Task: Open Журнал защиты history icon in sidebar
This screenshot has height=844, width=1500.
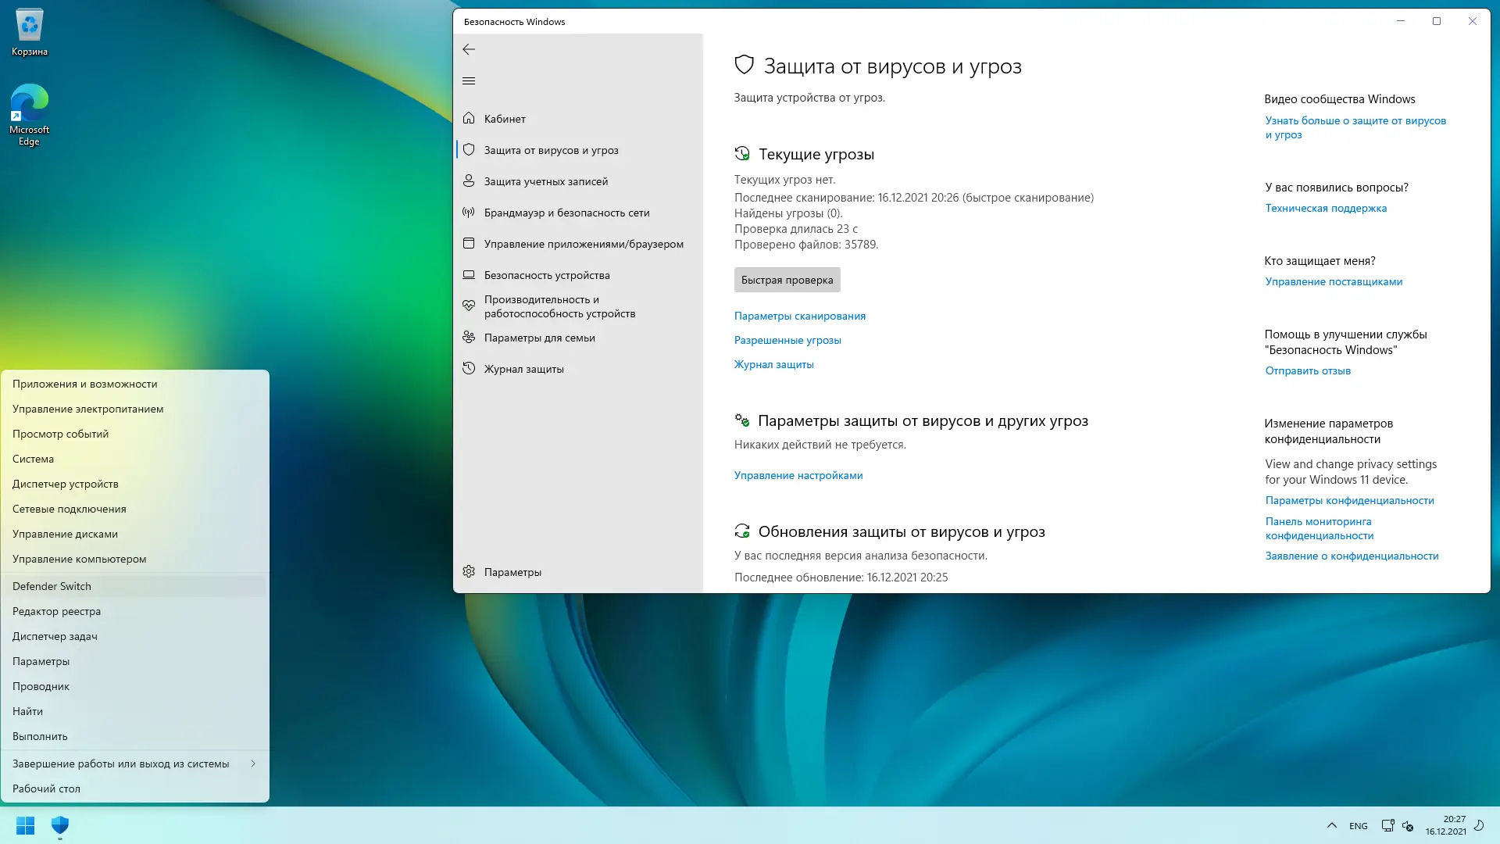Action: click(x=469, y=368)
